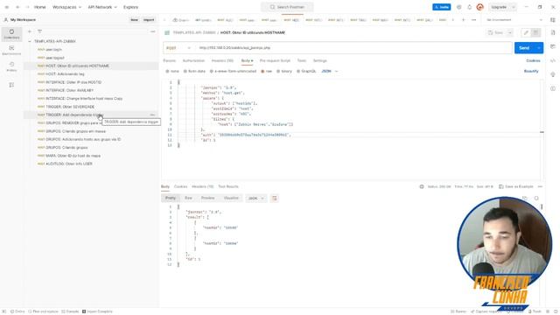Open the AUDITLOG: Obter info USER request
The width and height of the screenshot is (560, 315).
pos(68,164)
